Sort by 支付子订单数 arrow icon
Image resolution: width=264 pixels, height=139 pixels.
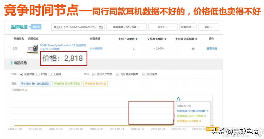137,39
